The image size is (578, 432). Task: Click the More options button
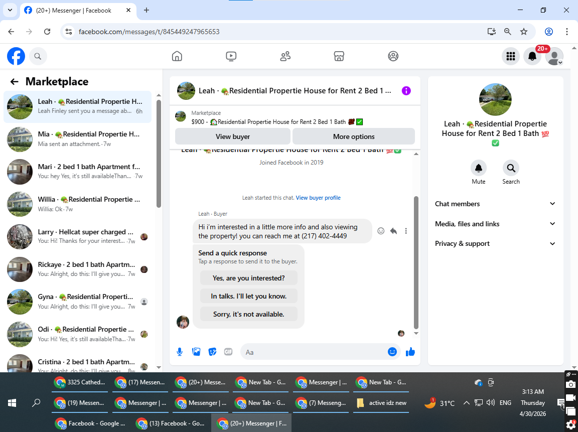point(354,136)
